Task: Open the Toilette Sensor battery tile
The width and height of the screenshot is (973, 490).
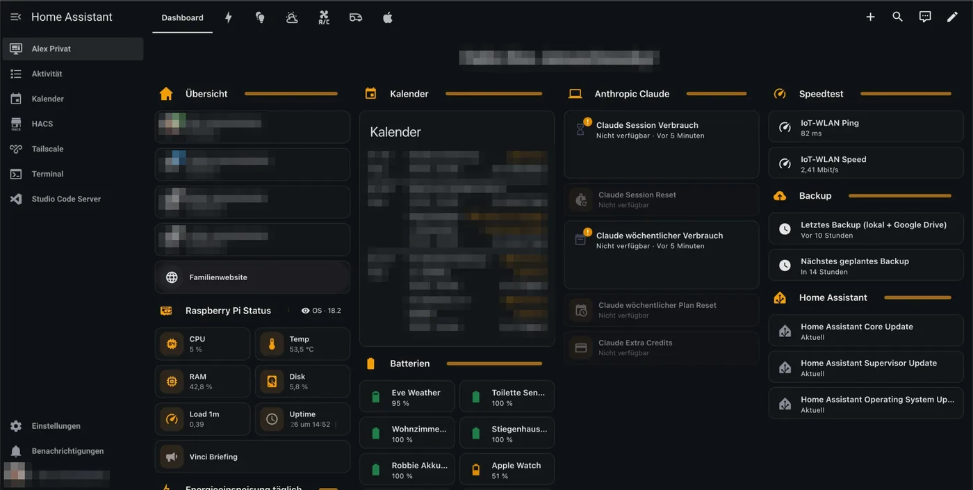Action: click(507, 398)
